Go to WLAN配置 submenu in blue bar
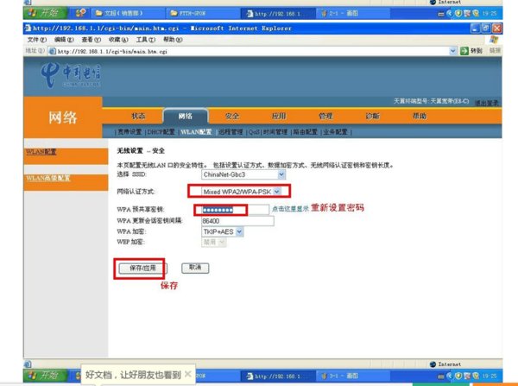This screenshot has height=386, width=518. pos(196,132)
